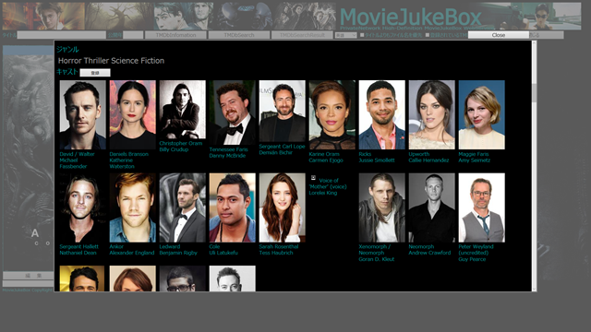Click the 'Cole Uli Latukefu' caption
This screenshot has width=591, height=332.
click(223, 250)
